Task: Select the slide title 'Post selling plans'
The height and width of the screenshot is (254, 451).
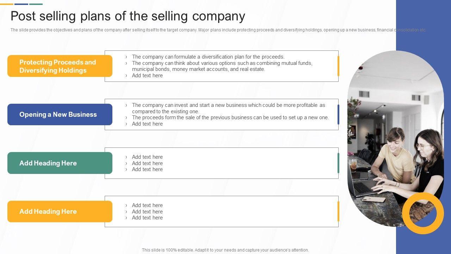Action: click(x=128, y=16)
